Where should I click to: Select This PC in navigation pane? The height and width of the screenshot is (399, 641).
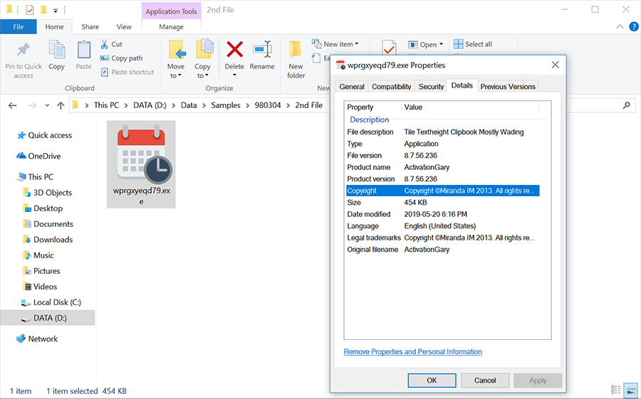(x=35, y=177)
